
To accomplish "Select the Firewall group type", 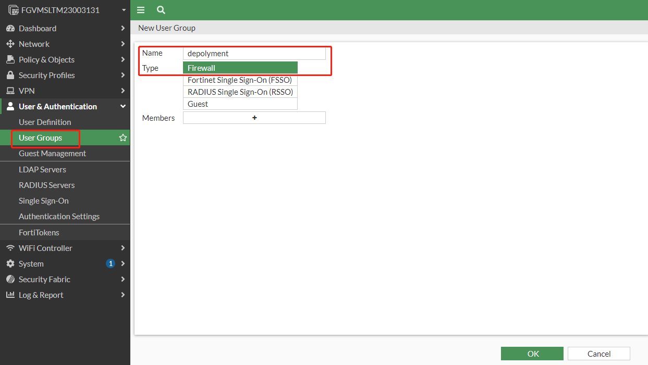I will (x=240, y=67).
